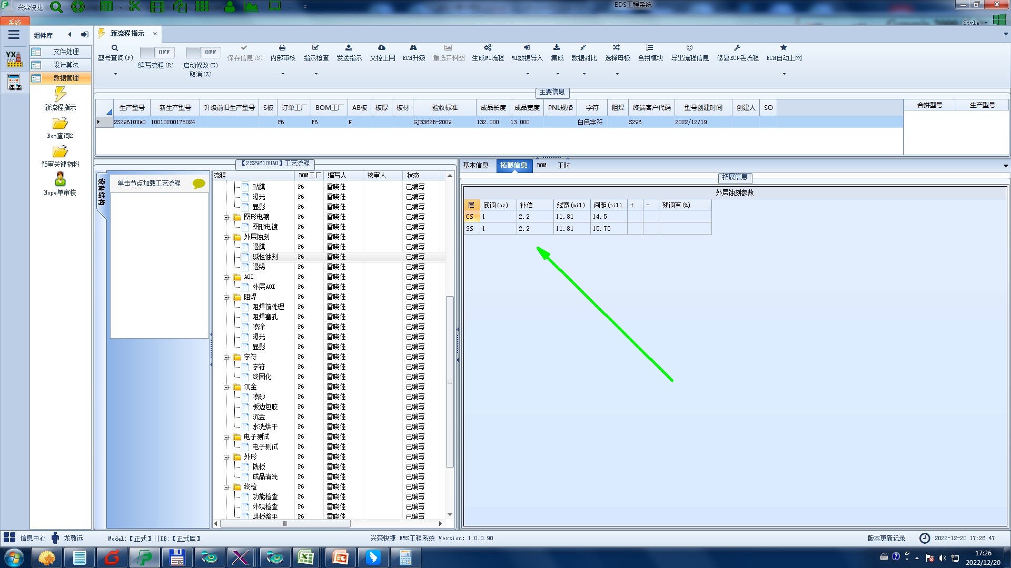Screen dimensions: 1011x568
Task: Toggle the 编写流程 OFF switch
Action: point(156,52)
